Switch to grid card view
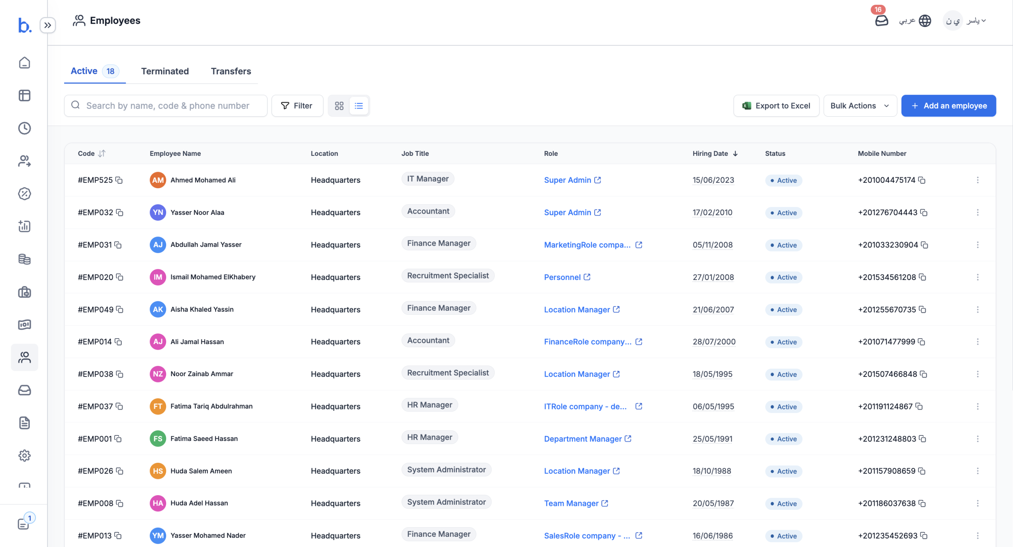The image size is (1013, 547). coord(339,106)
